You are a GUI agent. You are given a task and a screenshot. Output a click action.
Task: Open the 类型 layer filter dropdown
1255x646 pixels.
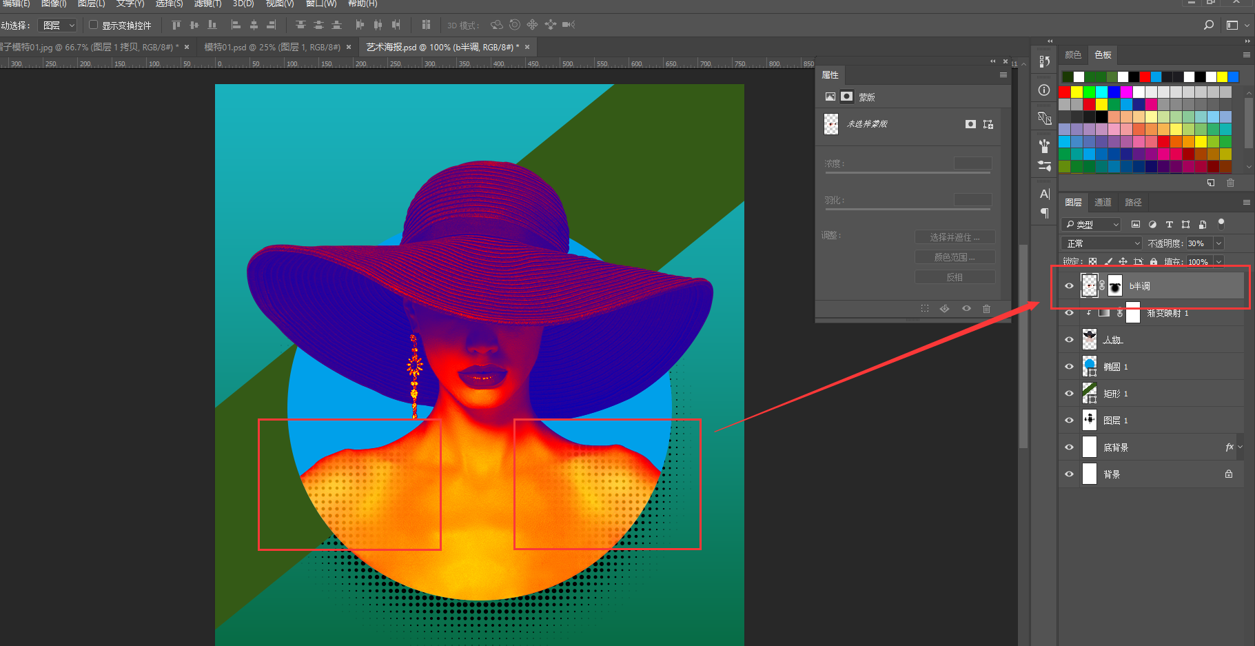1091,224
